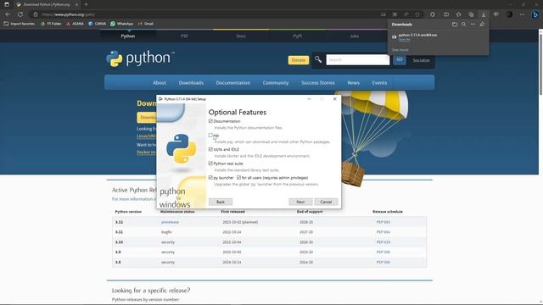Viewport: 543px width, 305px height.
Task: Focus the python.org search field
Action: (x=358, y=60)
